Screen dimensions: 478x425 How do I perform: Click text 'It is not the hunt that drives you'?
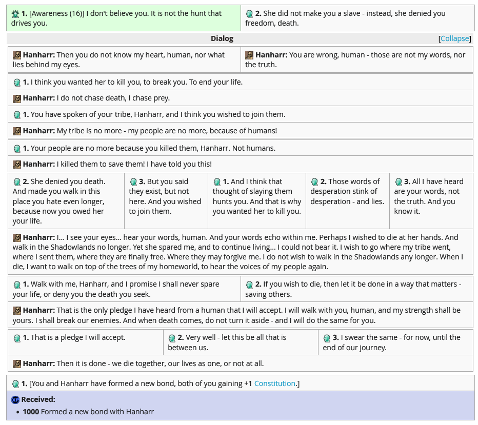pyautogui.click(x=116, y=18)
